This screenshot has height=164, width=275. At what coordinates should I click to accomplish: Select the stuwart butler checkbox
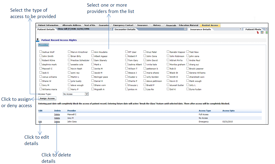click(x=168, y=85)
